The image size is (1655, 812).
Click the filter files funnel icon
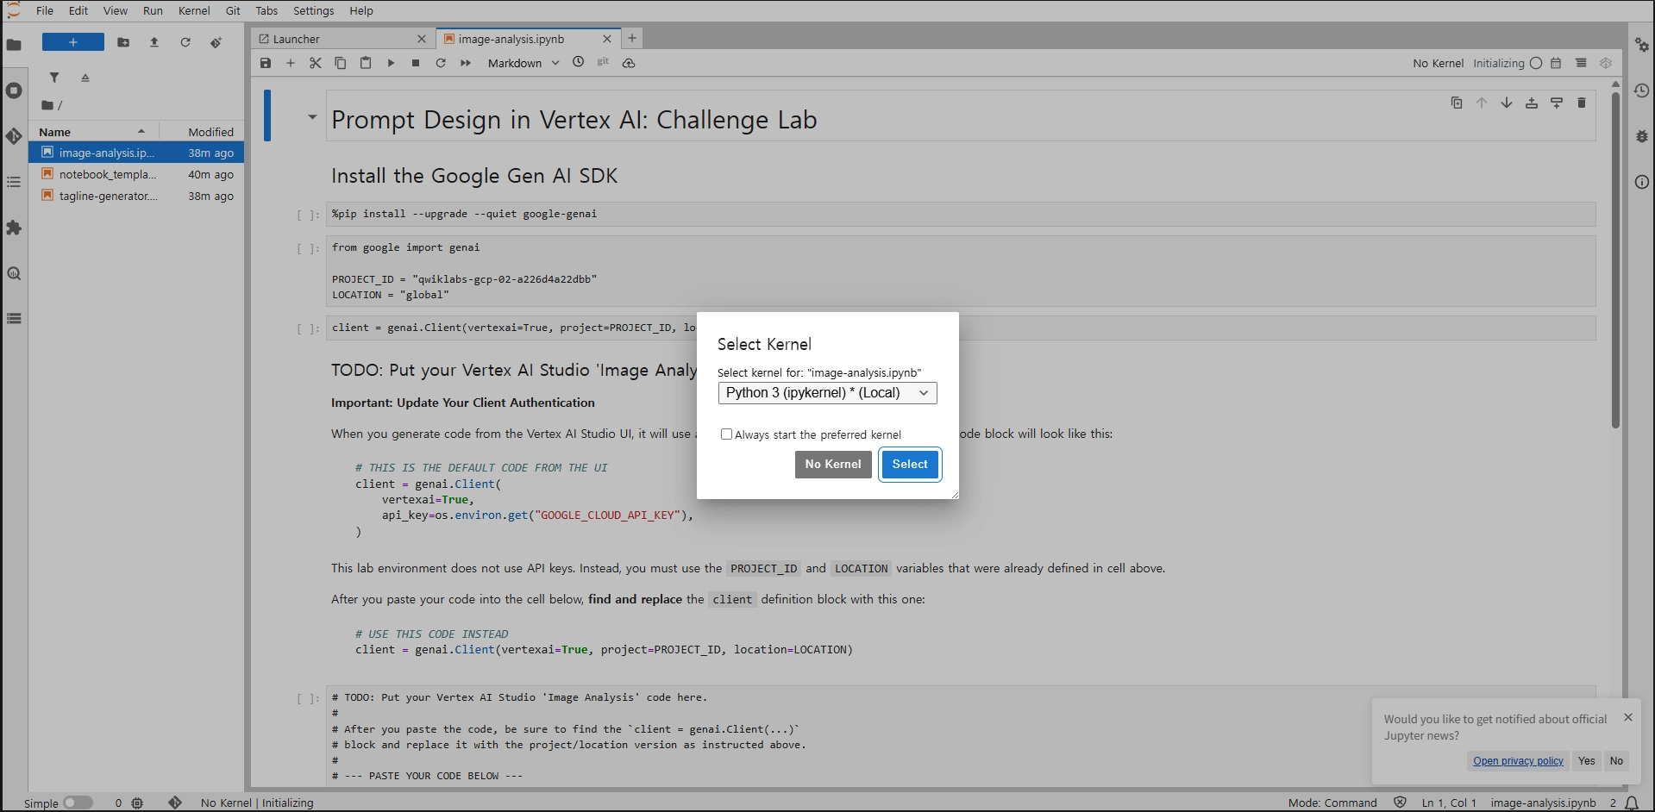pyautogui.click(x=54, y=78)
